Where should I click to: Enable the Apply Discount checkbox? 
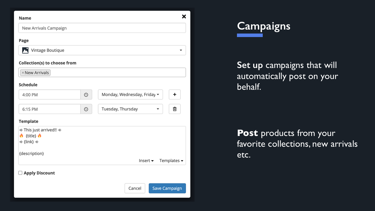(x=20, y=173)
